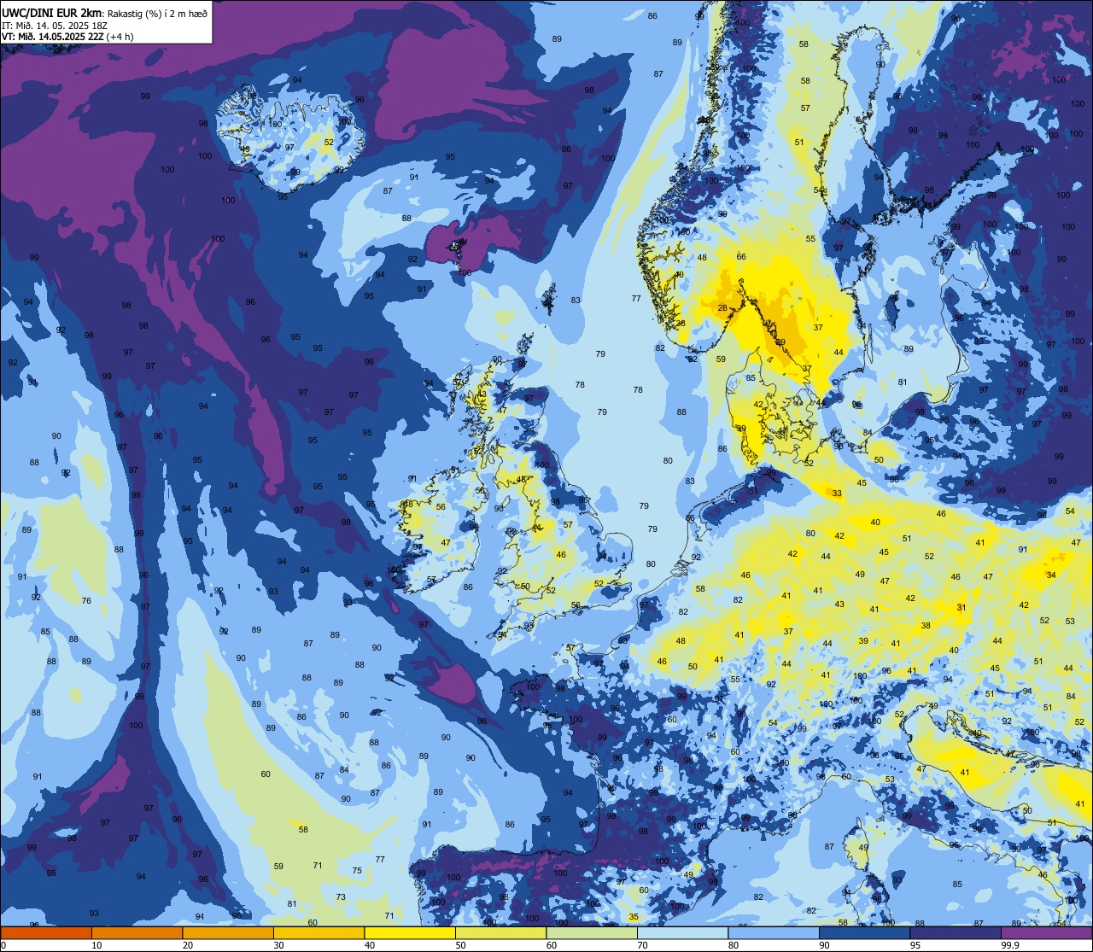Image resolution: width=1093 pixels, height=952 pixels.
Task: Select the pale yellow 50–60 legend swatch
Action: (x=500, y=932)
